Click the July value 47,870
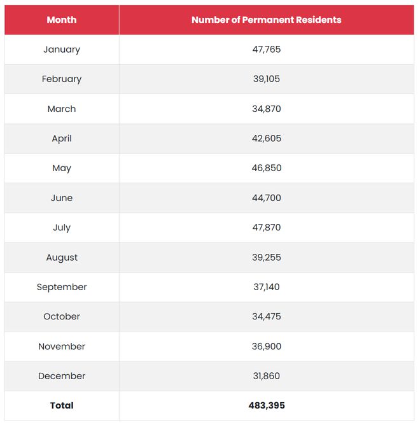420x425 pixels. (x=266, y=228)
